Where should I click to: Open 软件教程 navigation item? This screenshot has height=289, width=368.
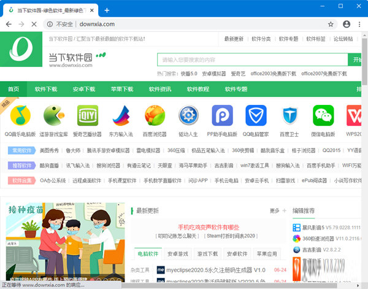point(198,89)
